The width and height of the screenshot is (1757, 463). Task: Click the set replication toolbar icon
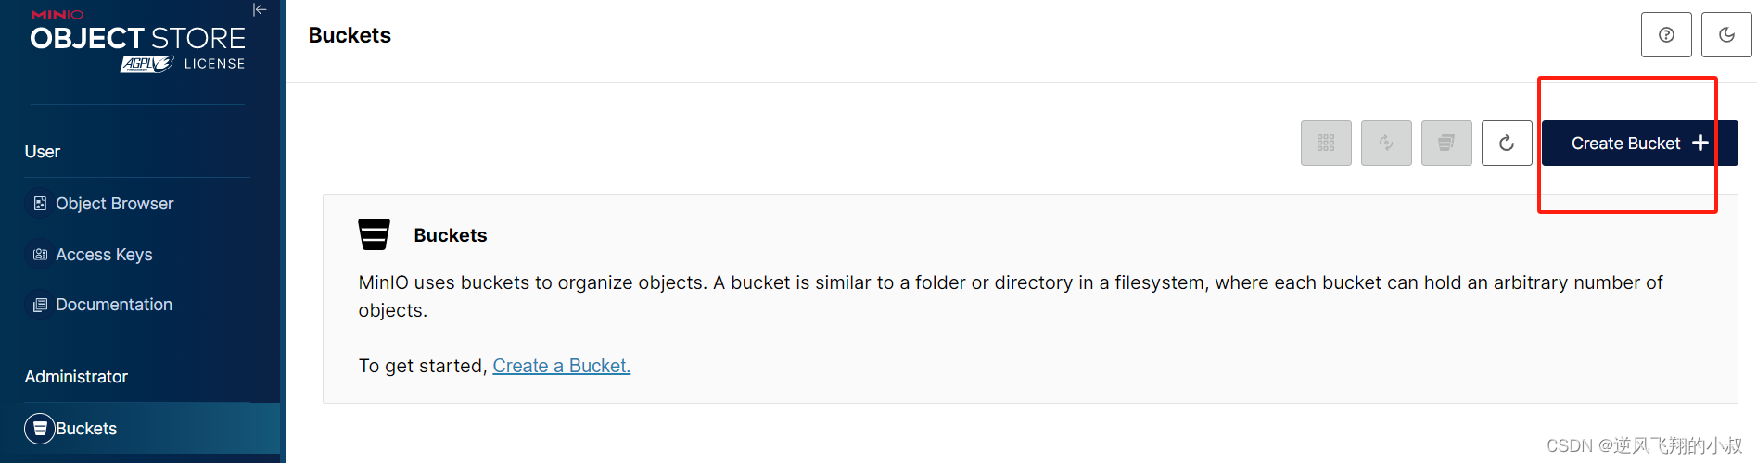click(x=1386, y=144)
